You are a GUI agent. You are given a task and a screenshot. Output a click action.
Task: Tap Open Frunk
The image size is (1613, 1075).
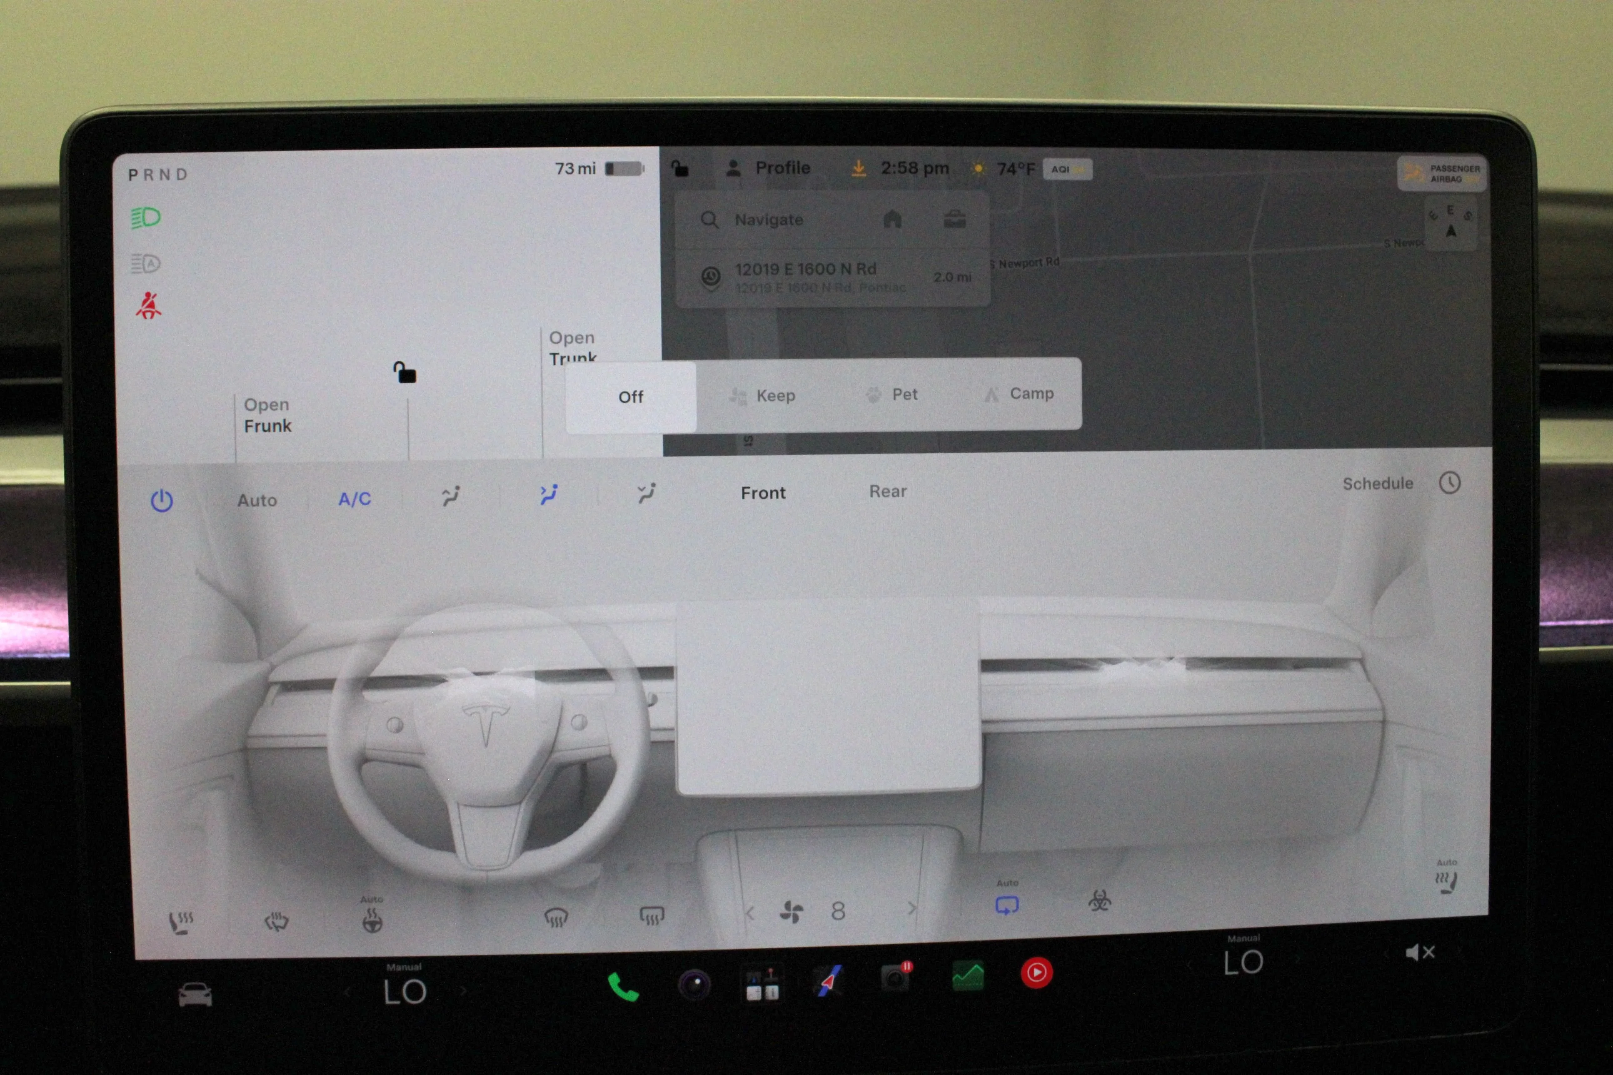pos(267,416)
